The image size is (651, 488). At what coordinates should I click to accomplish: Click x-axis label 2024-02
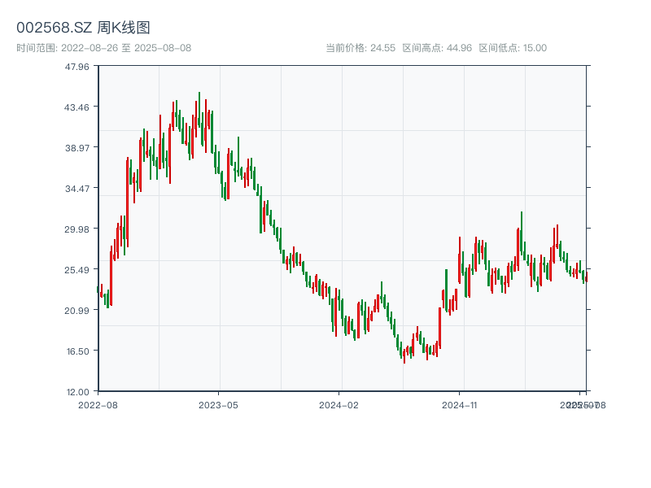pos(339,405)
